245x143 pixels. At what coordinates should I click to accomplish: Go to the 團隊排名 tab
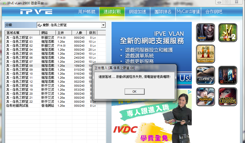pyautogui.click(x=163, y=12)
